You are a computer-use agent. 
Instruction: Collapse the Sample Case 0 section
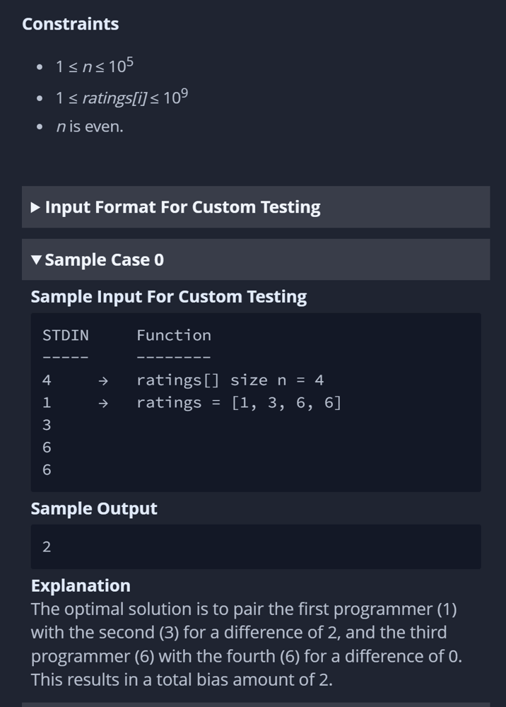click(x=256, y=259)
